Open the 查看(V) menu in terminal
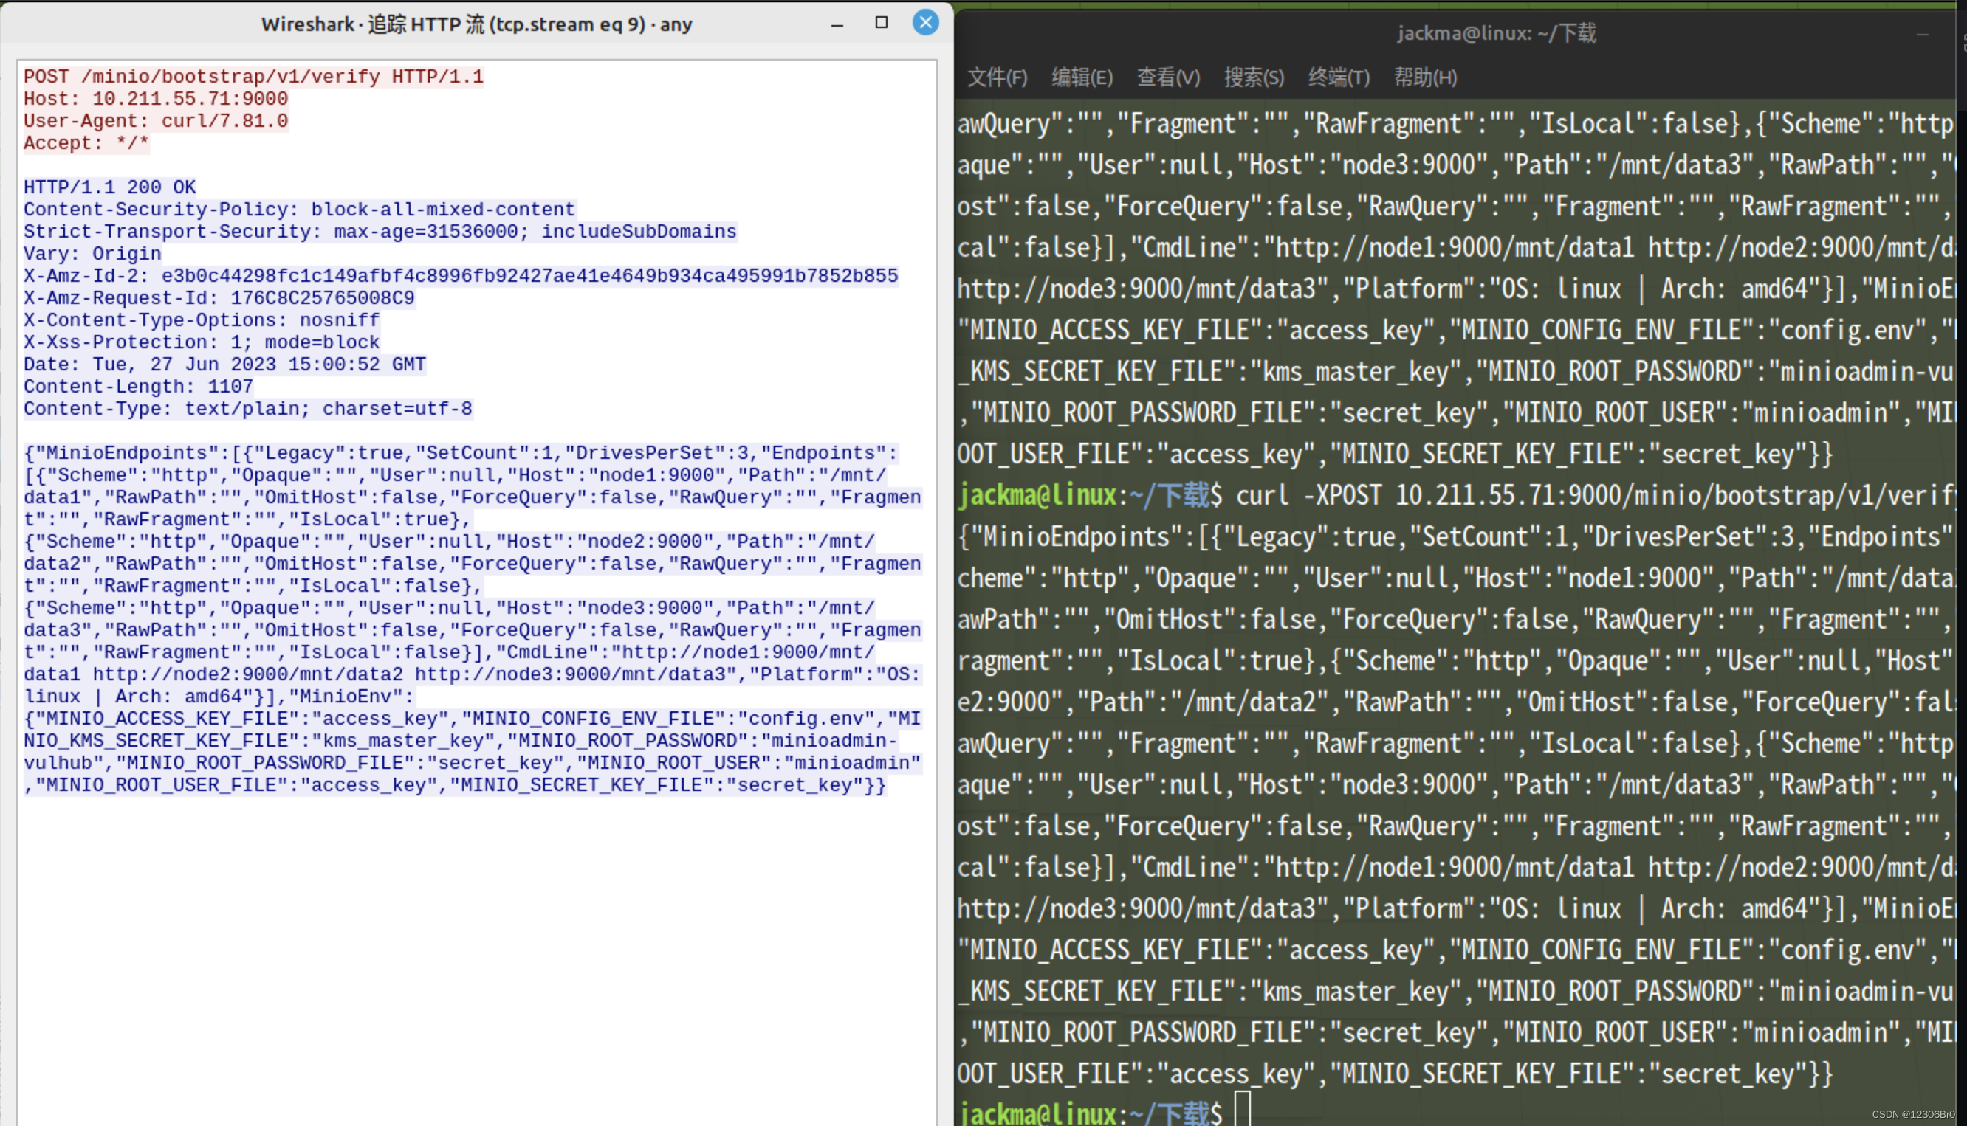 pos(1167,77)
